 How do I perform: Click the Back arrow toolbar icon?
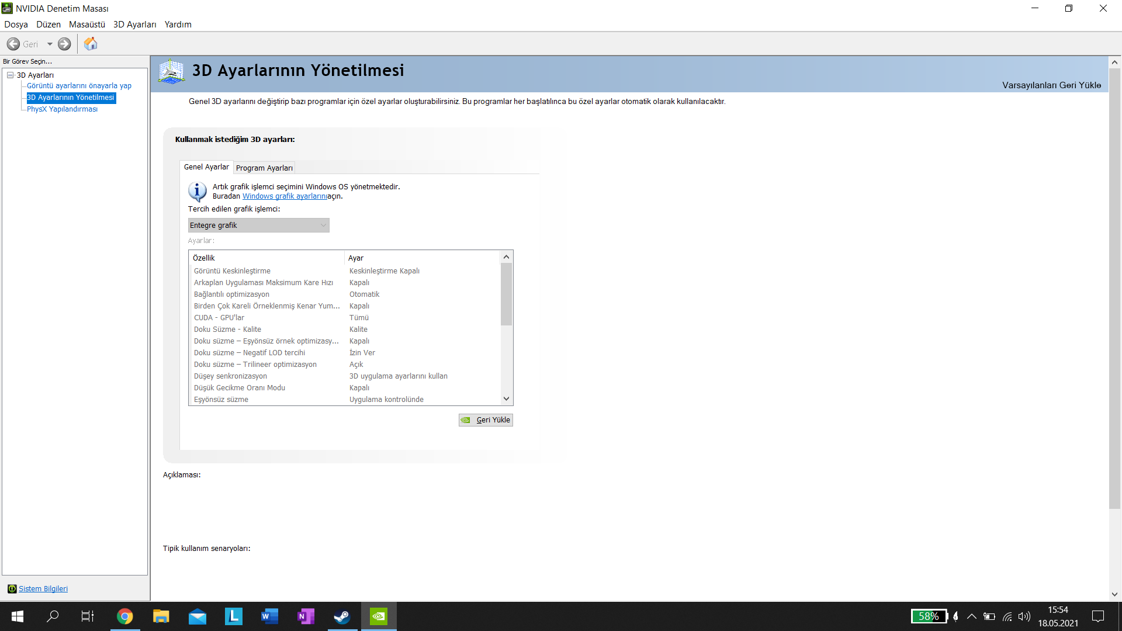click(x=13, y=44)
